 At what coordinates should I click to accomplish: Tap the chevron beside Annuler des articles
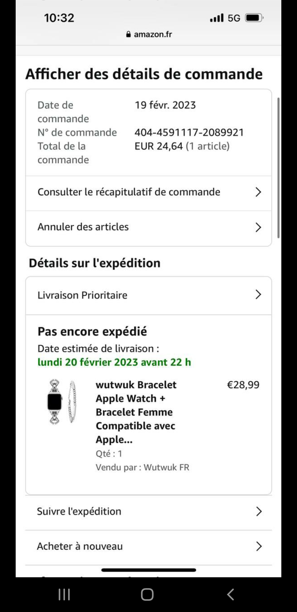pos(258,227)
